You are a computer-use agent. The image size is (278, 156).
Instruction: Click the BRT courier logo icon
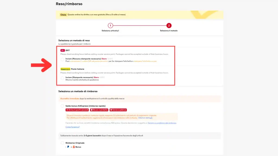coord(62,50)
